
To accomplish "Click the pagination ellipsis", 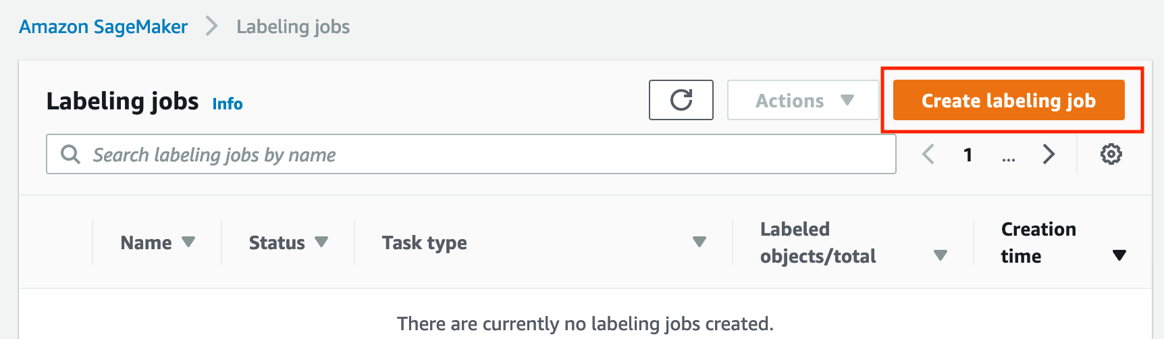I will (x=1009, y=157).
